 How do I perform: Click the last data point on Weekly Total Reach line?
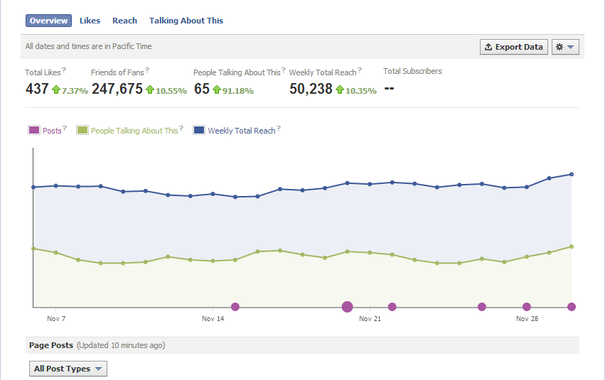tap(572, 174)
